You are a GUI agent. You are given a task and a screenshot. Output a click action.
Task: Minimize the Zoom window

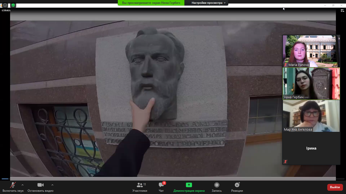click(325, 5)
